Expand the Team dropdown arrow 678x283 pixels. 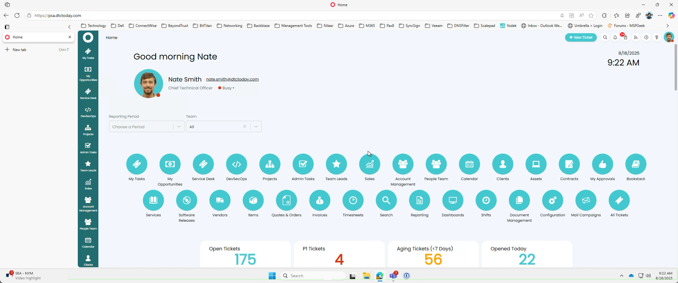(x=256, y=127)
